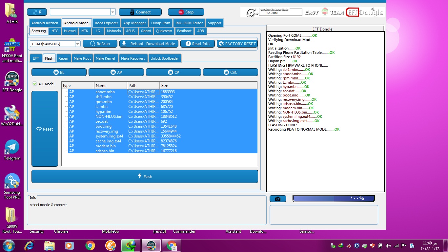Open the Windows Start menu

(9, 245)
